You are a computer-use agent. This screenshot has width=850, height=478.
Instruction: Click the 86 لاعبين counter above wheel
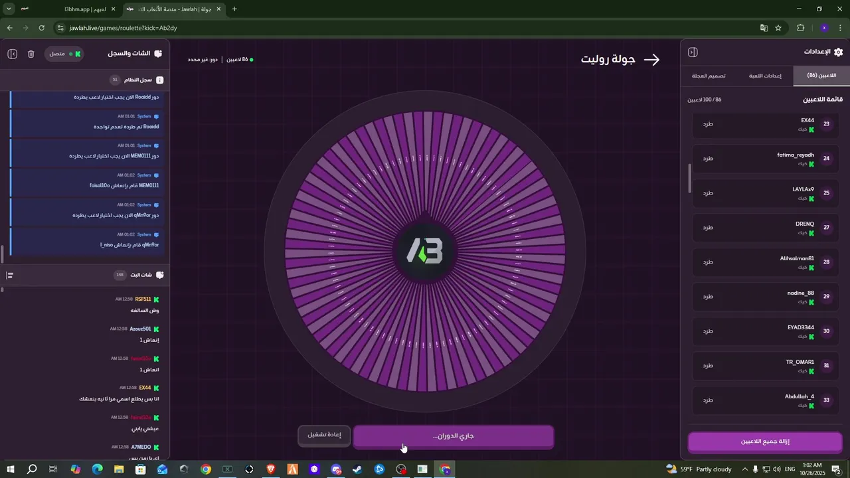click(240, 60)
